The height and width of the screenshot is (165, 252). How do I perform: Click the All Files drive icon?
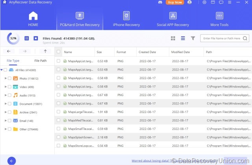coord(11,70)
